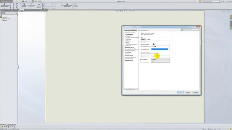This screenshot has height=130, width=232.
Task: Open the Лист1 sheet tab at bottom
Action: point(9,125)
